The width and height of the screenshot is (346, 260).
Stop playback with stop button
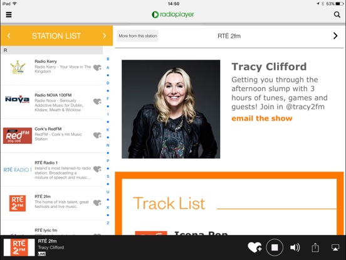pos(275,247)
